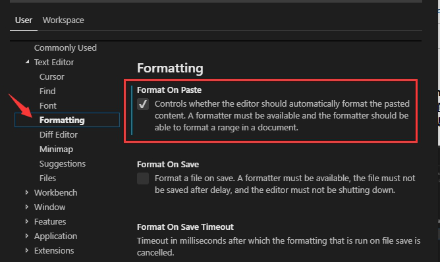Expand the Window section arrow
Viewport: 440px width, 272px height.
27,207
